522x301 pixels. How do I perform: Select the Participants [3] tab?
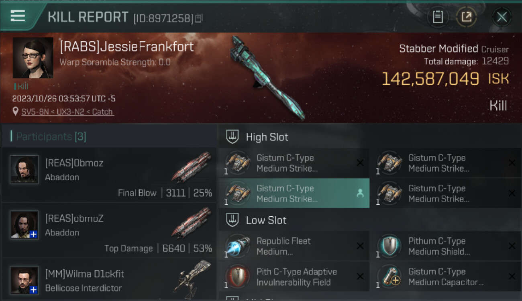click(x=51, y=136)
